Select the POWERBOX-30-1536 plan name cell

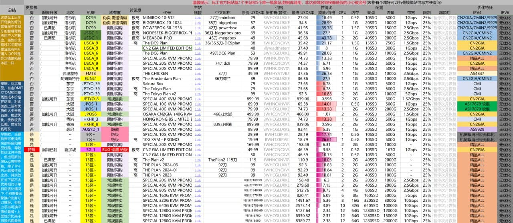pos(167,28)
